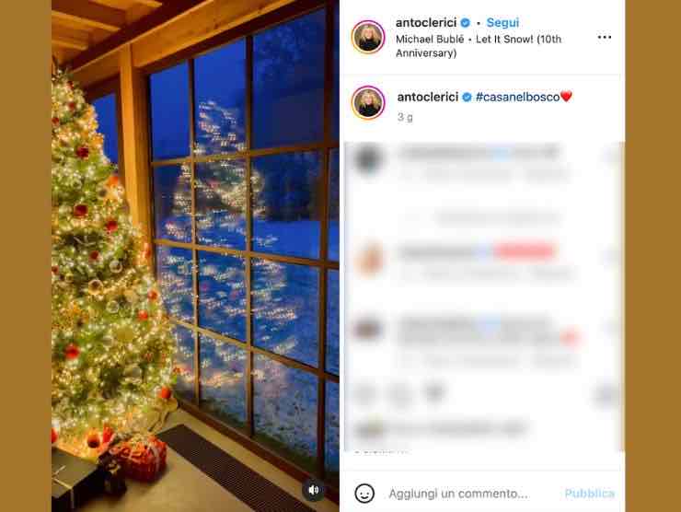Click the first blurred commenter avatar

pyautogui.click(x=368, y=158)
